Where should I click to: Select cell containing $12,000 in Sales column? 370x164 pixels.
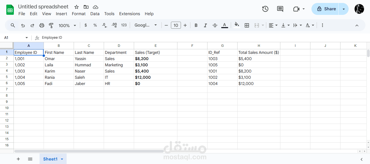click(x=155, y=77)
